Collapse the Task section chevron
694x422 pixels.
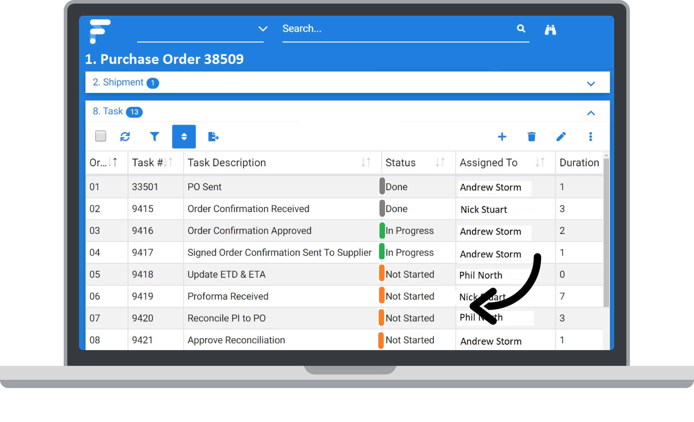click(x=591, y=113)
